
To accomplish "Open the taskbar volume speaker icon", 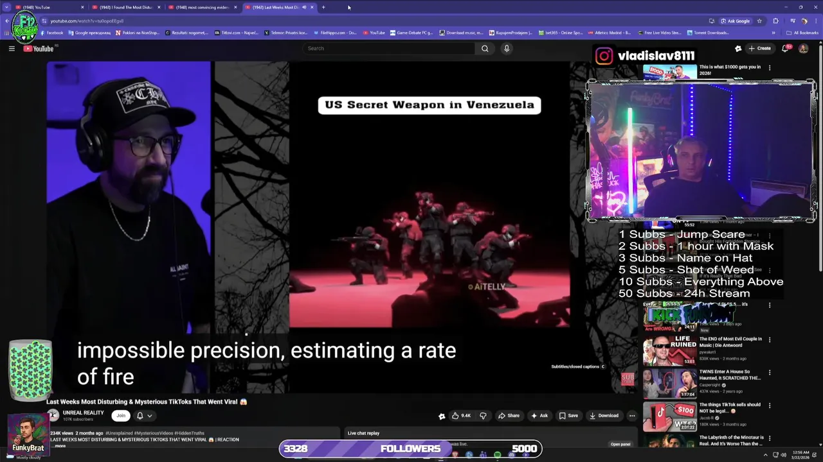I will pos(784,455).
